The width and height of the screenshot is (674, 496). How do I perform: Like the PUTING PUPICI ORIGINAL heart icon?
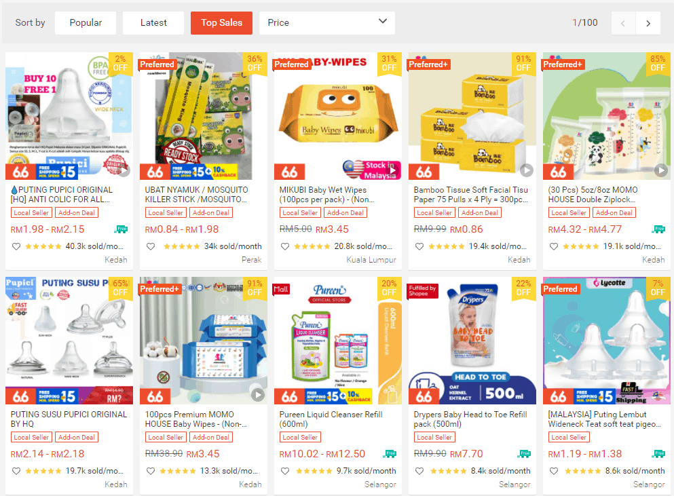16,246
